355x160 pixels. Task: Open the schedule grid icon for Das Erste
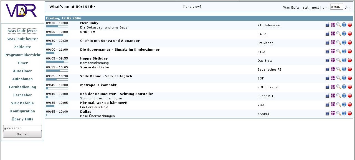(x=333, y=60)
